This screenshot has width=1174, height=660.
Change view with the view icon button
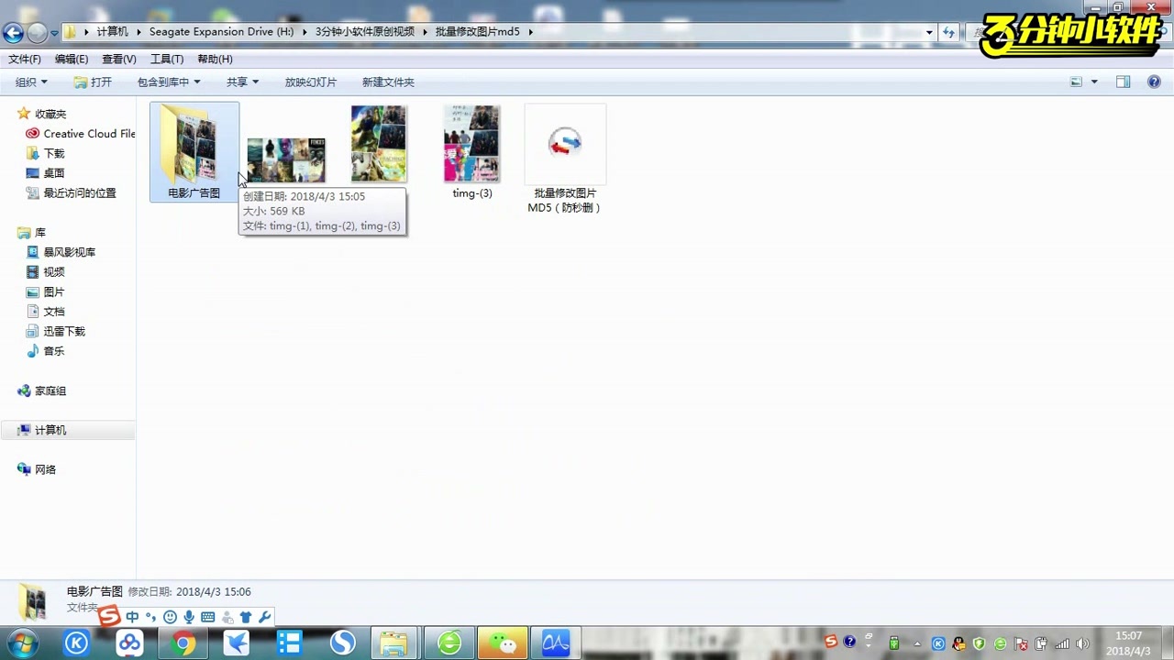[1077, 82]
